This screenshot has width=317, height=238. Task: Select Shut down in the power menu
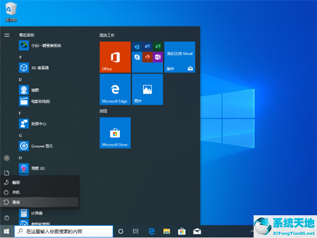pos(40,193)
